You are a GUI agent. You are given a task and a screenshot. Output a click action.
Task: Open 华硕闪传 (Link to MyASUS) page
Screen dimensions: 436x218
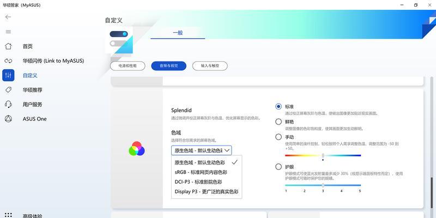coord(53,60)
